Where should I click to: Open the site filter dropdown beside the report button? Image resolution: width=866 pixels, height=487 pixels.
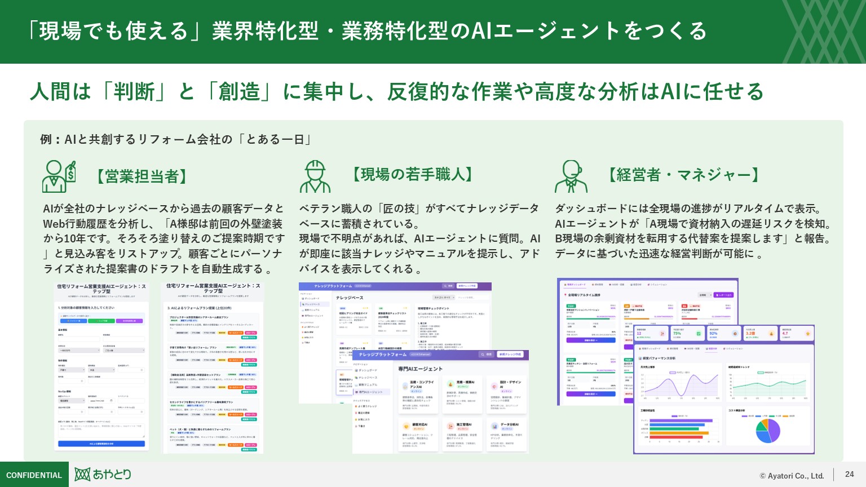pos(704,295)
